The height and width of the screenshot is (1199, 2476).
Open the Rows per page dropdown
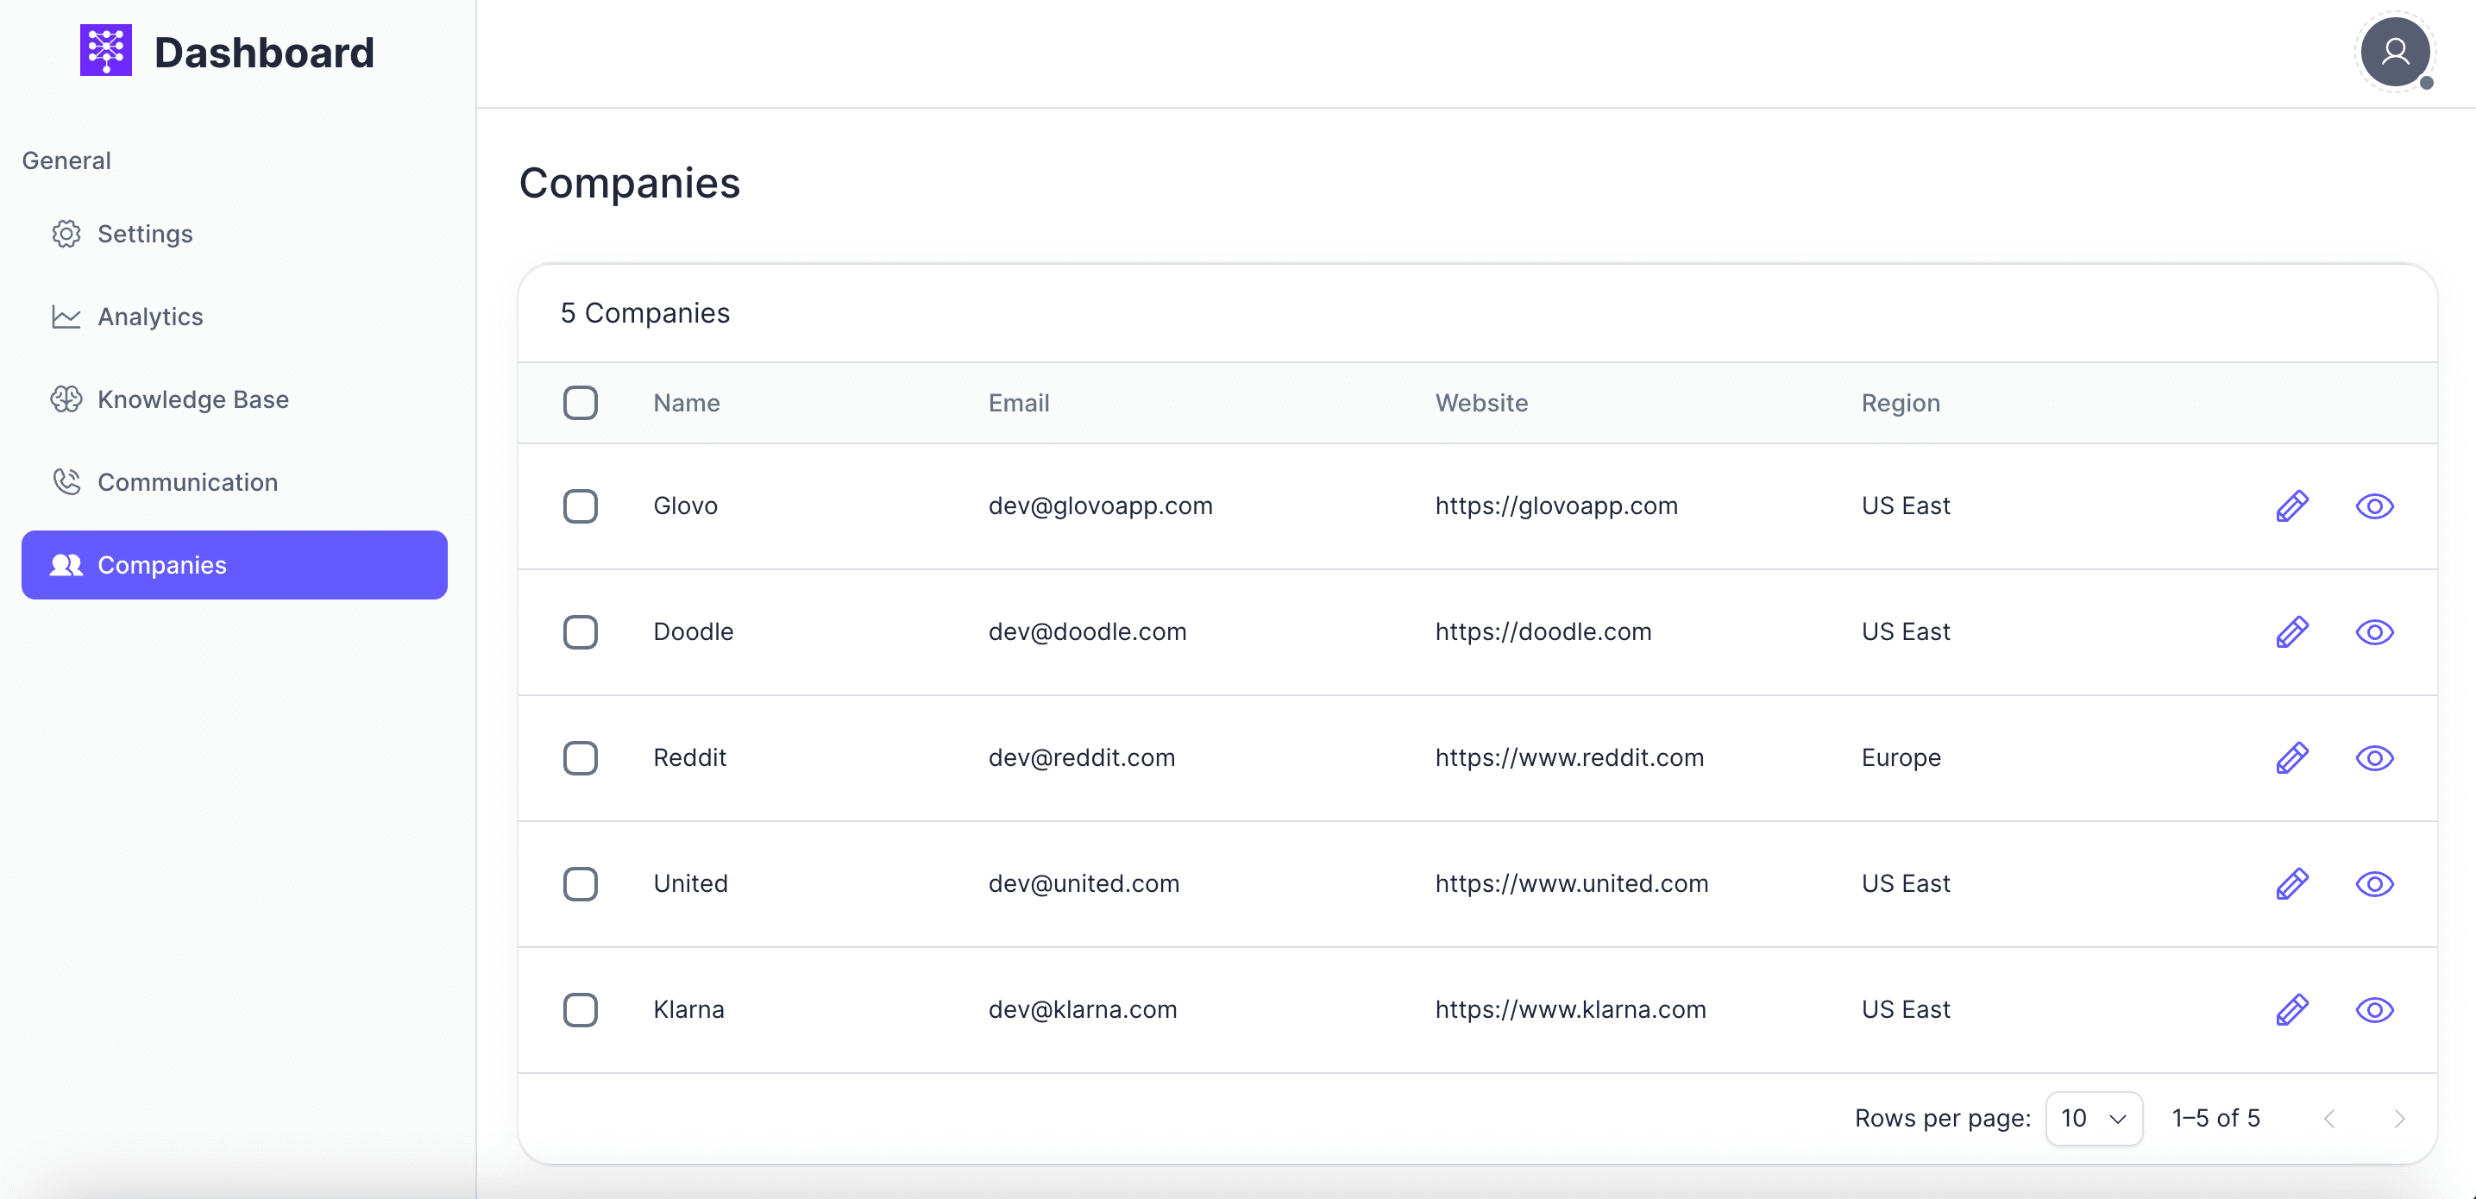point(2094,1118)
